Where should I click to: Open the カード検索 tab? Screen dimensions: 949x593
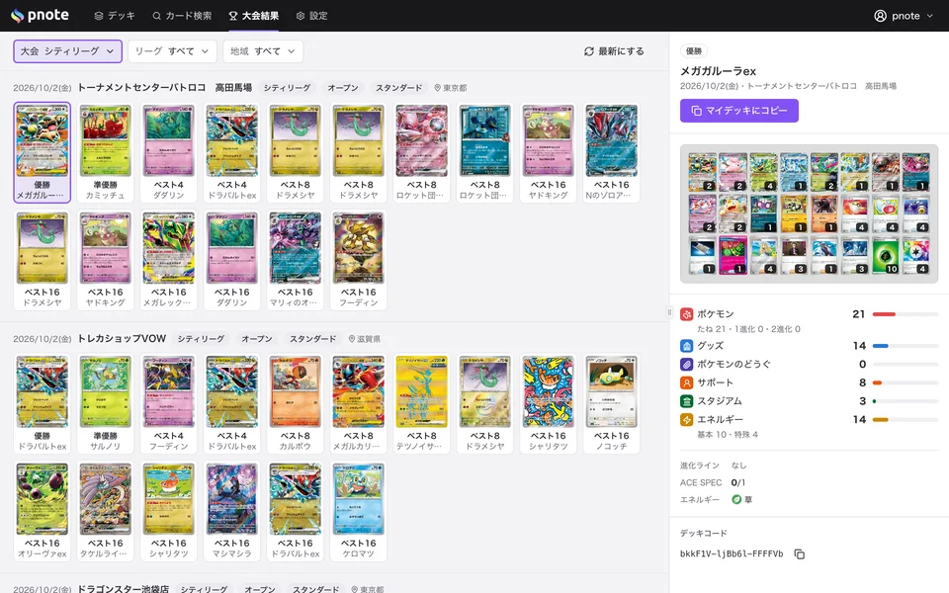coord(182,16)
